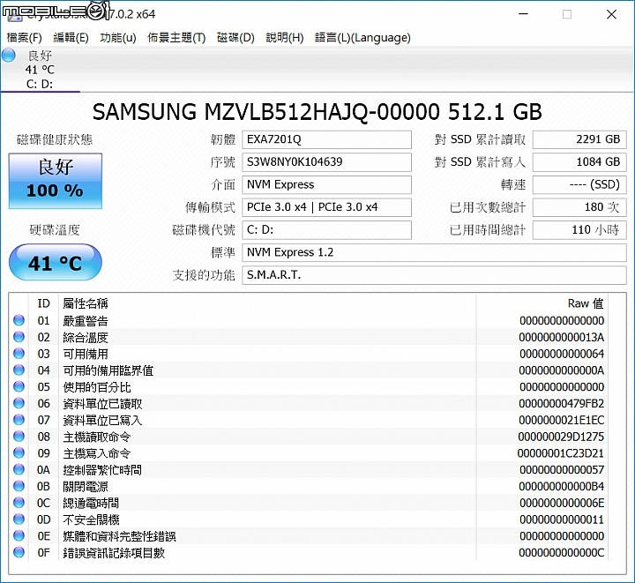Select the 資料單位已讀取 attribute name

tap(102, 404)
